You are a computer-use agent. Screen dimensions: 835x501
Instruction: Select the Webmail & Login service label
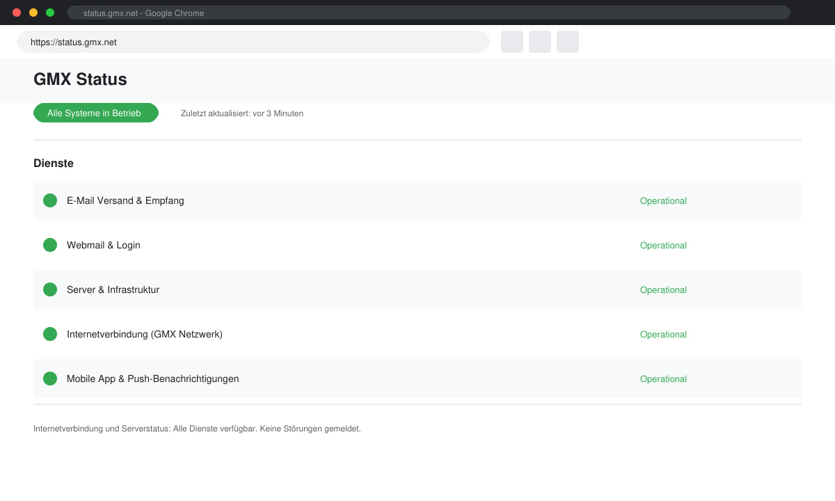[x=104, y=245]
